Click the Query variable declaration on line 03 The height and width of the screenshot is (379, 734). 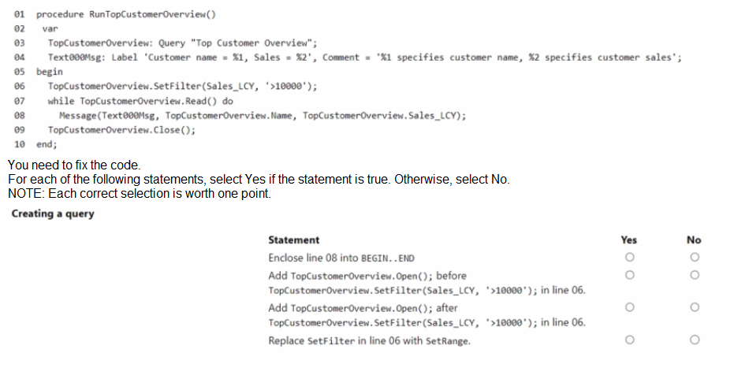pos(181,43)
